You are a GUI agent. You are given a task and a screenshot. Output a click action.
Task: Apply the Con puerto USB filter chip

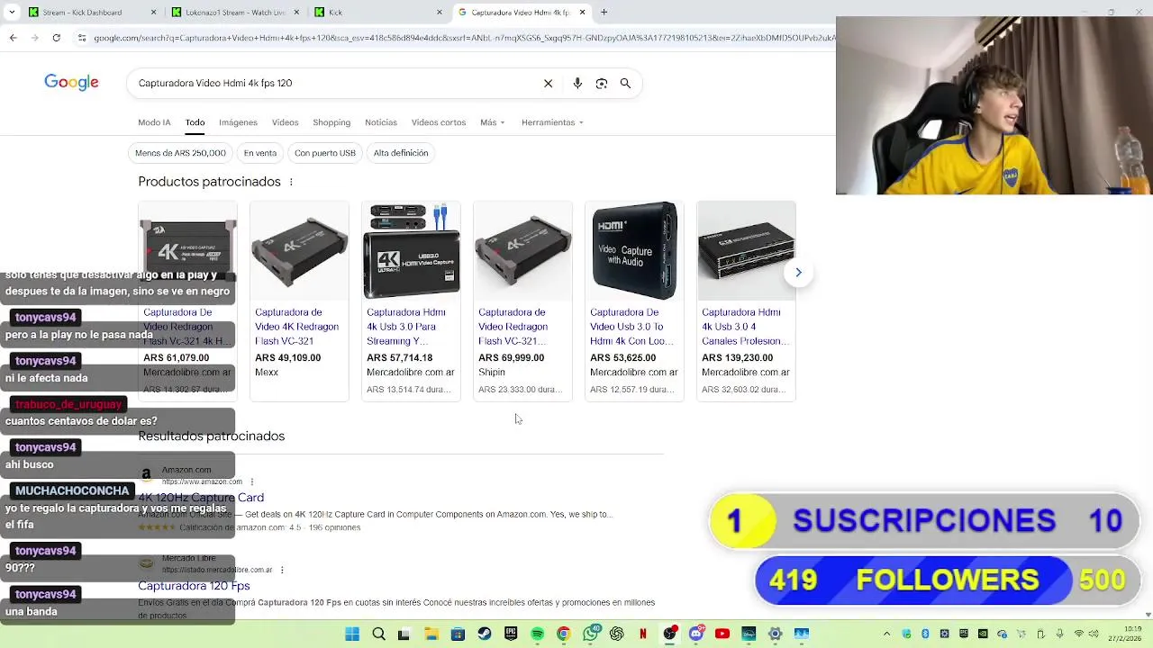click(x=325, y=153)
